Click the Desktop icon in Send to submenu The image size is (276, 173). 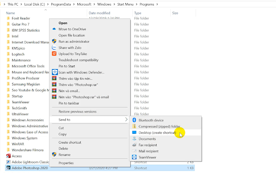(x=134, y=132)
